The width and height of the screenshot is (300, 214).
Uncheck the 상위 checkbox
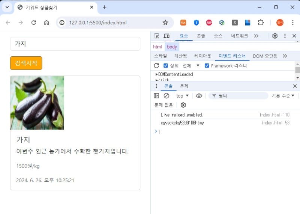(166, 66)
